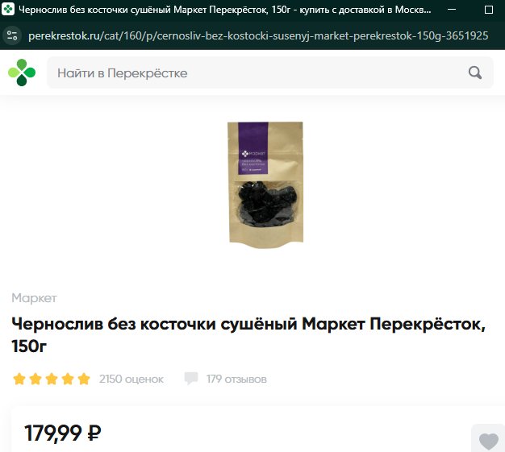
Task: Open site information icon in address bar
Action: (x=12, y=35)
